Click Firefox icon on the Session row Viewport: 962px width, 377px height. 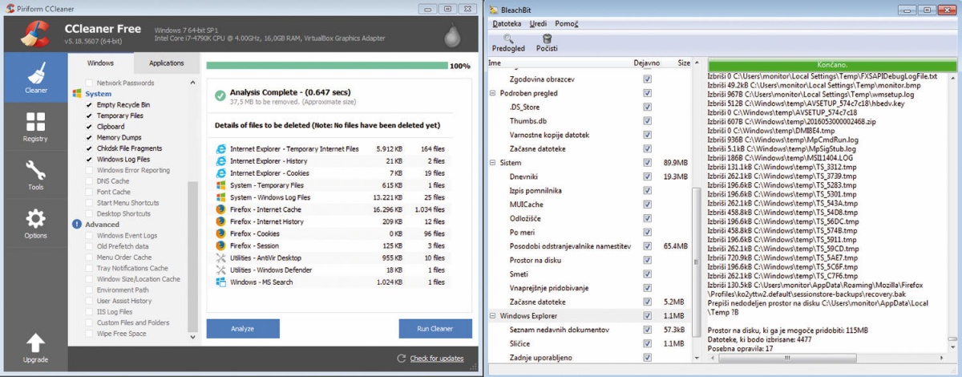tap(220, 245)
